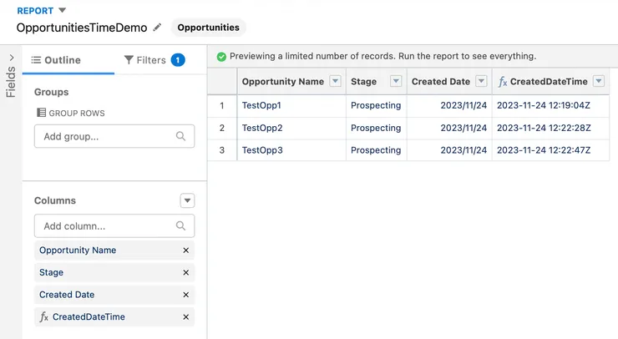Click the pencil icon to rename report

[x=157, y=28]
